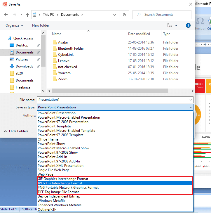Open the more view options arrow

(x=176, y=25)
